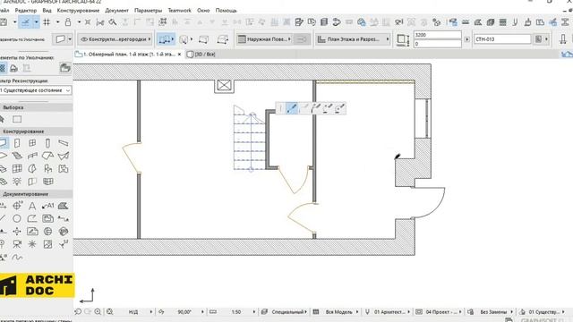The height and width of the screenshot is (322, 573).
Task: Toggle the lock/suspend groups icon
Action: click(68, 22)
